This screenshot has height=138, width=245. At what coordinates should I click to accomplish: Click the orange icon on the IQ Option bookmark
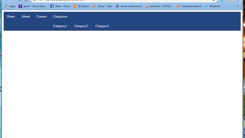(75, 6)
